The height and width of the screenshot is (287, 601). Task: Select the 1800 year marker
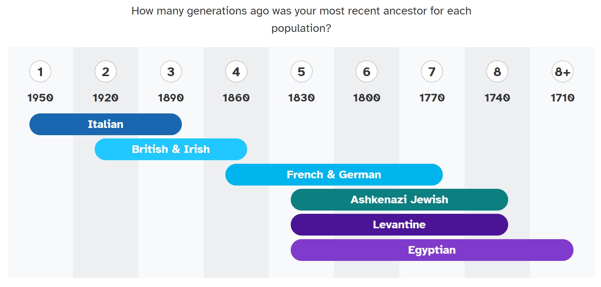pos(367,98)
